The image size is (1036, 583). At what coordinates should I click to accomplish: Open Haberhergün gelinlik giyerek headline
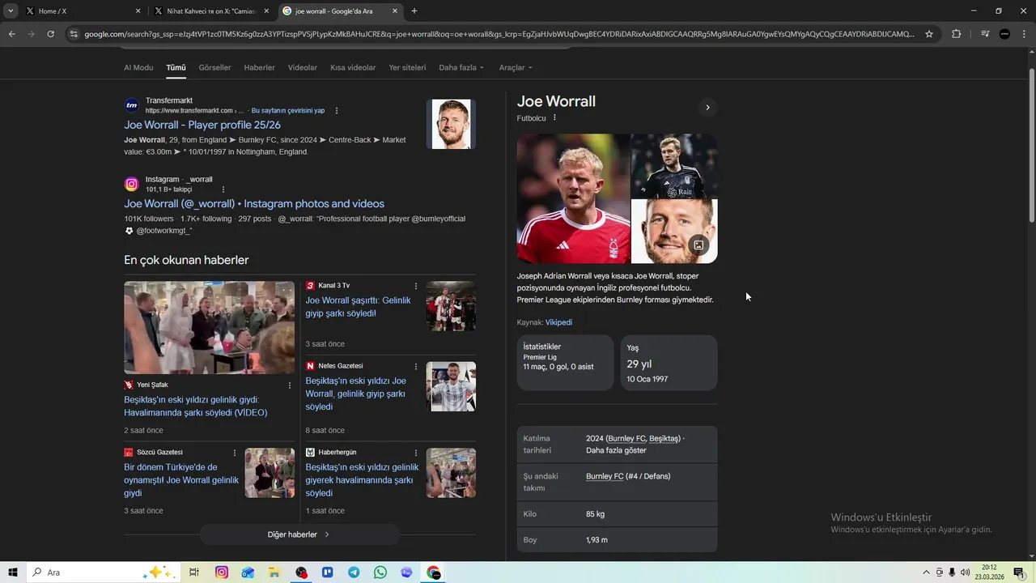tap(362, 480)
